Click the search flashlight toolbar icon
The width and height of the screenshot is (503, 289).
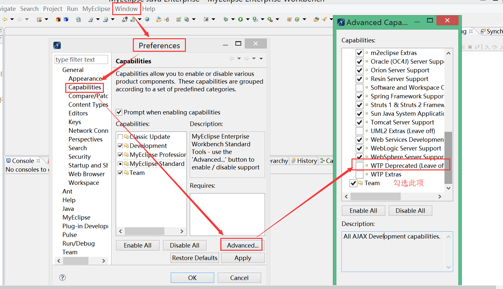point(324,19)
